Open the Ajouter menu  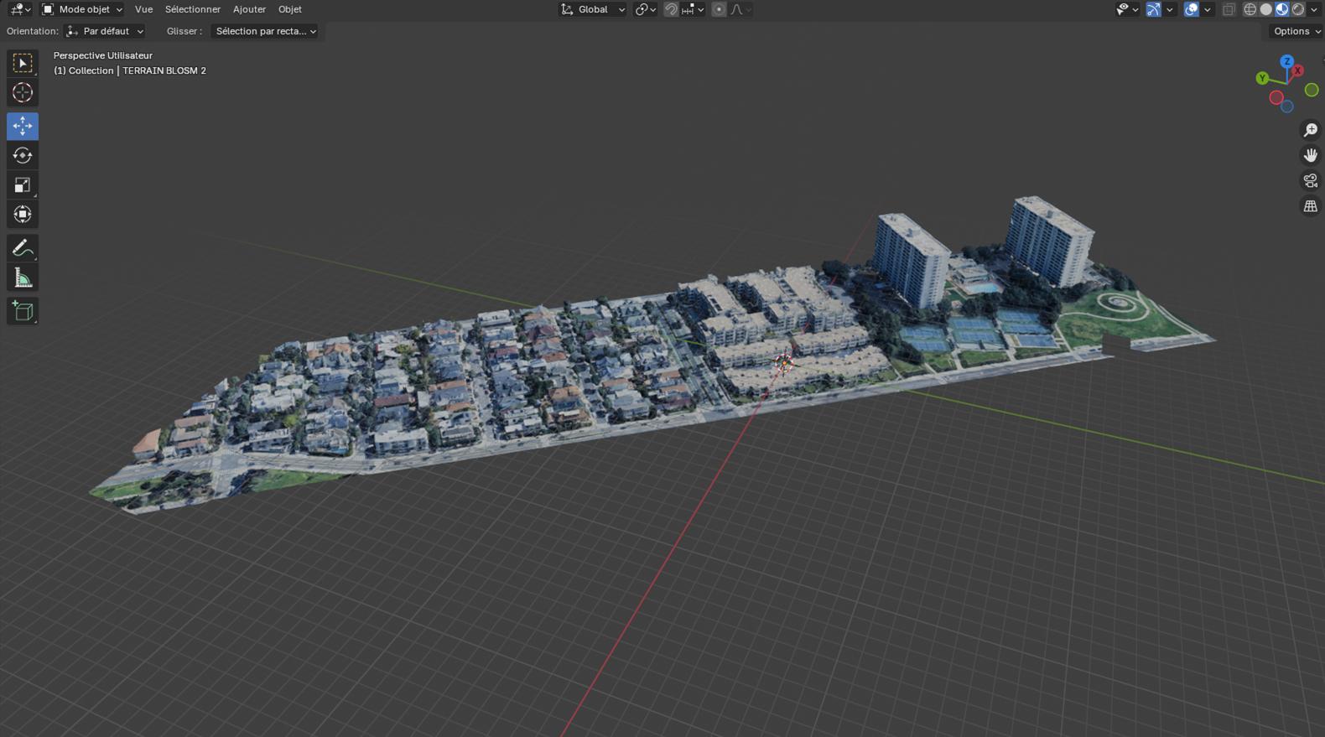coord(249,9)
